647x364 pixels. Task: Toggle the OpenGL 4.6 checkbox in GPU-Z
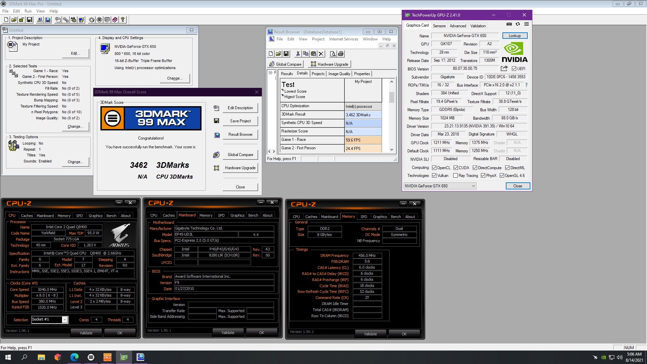point(502,176)
